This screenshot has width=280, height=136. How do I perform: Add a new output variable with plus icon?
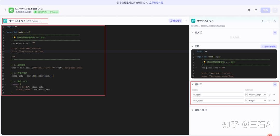coord(275,84)
